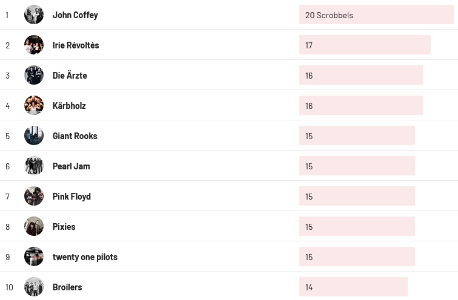The height and width of the screenshot is (300, 458).
Task: Go to Irie Révoltés artist page
Action: tap(76, 45)
